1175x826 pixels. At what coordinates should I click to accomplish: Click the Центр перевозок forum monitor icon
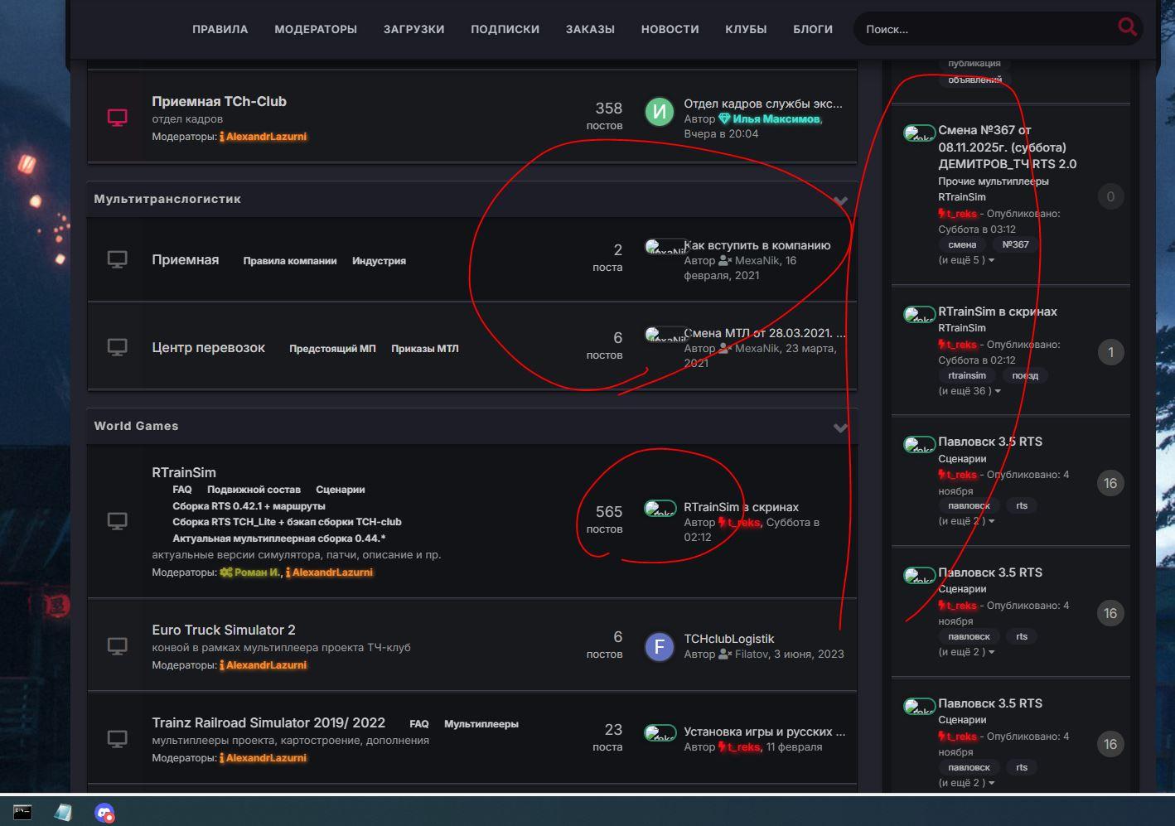pos(118,346)
